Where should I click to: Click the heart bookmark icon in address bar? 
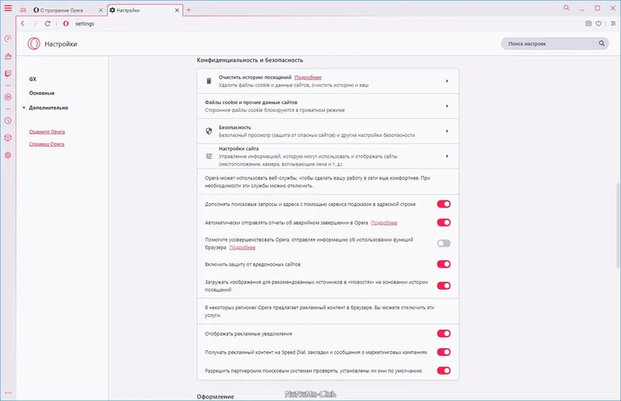point(599,23)
